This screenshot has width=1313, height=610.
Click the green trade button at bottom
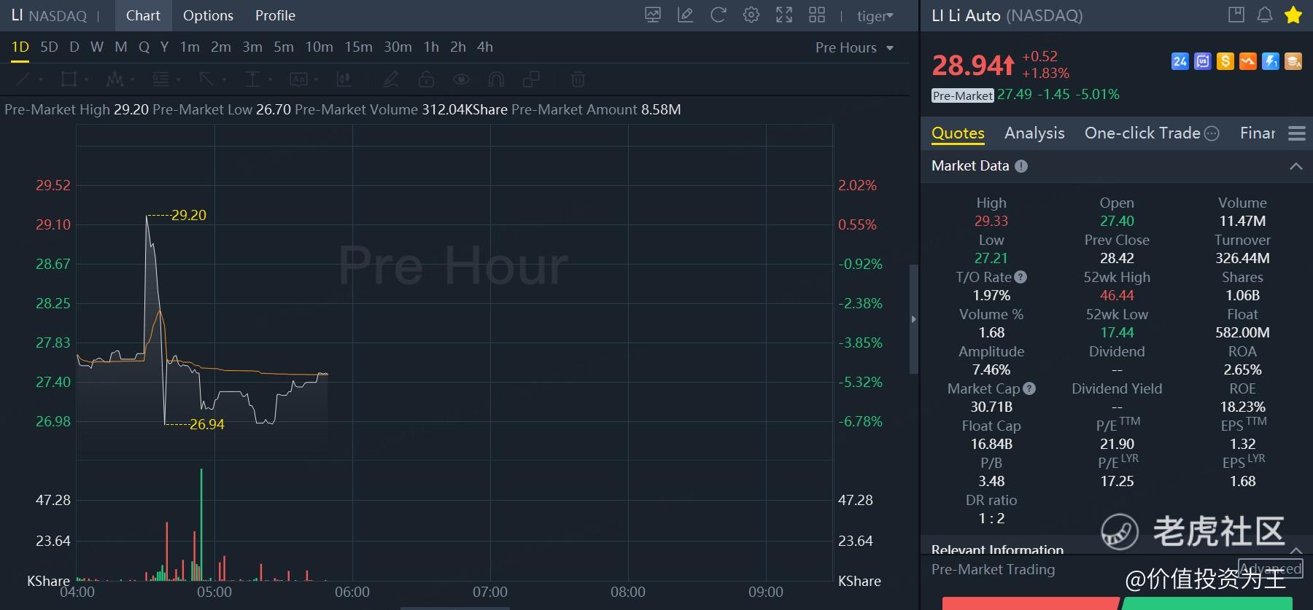pyautogui.click(x=1207, y=603)
